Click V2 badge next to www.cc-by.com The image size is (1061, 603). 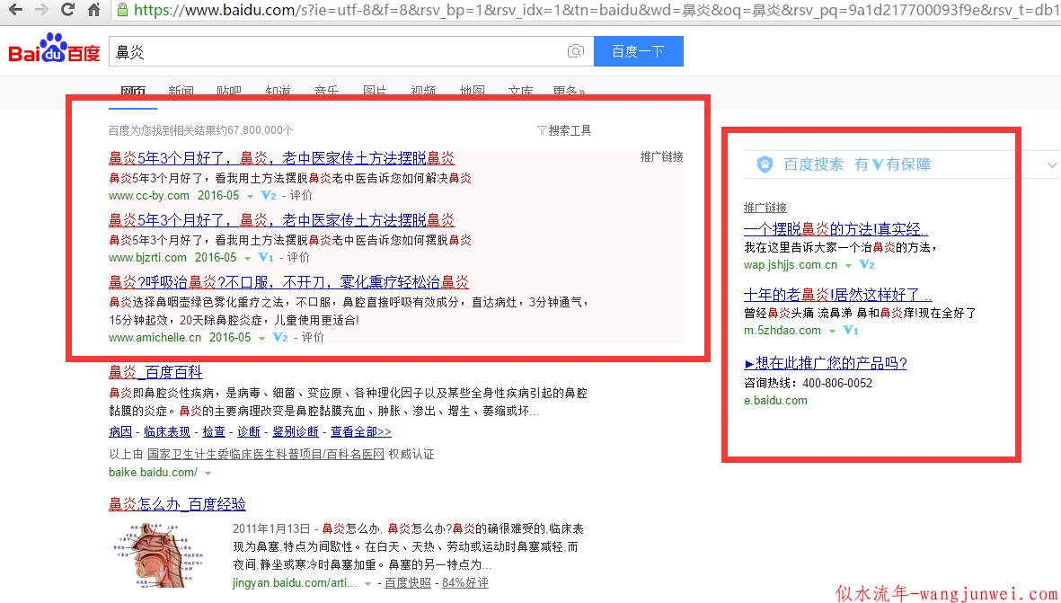pos(269,196)
